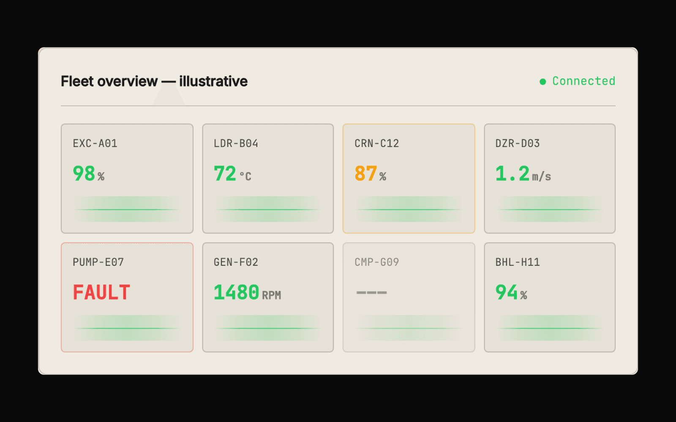Open the LDR-B04 equipment card

coord(268,179)
